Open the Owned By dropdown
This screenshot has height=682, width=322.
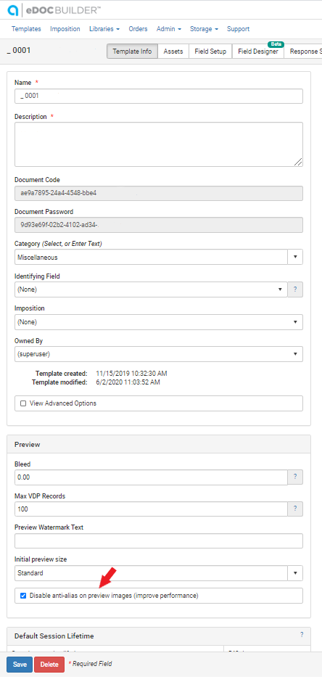(159, 354)
